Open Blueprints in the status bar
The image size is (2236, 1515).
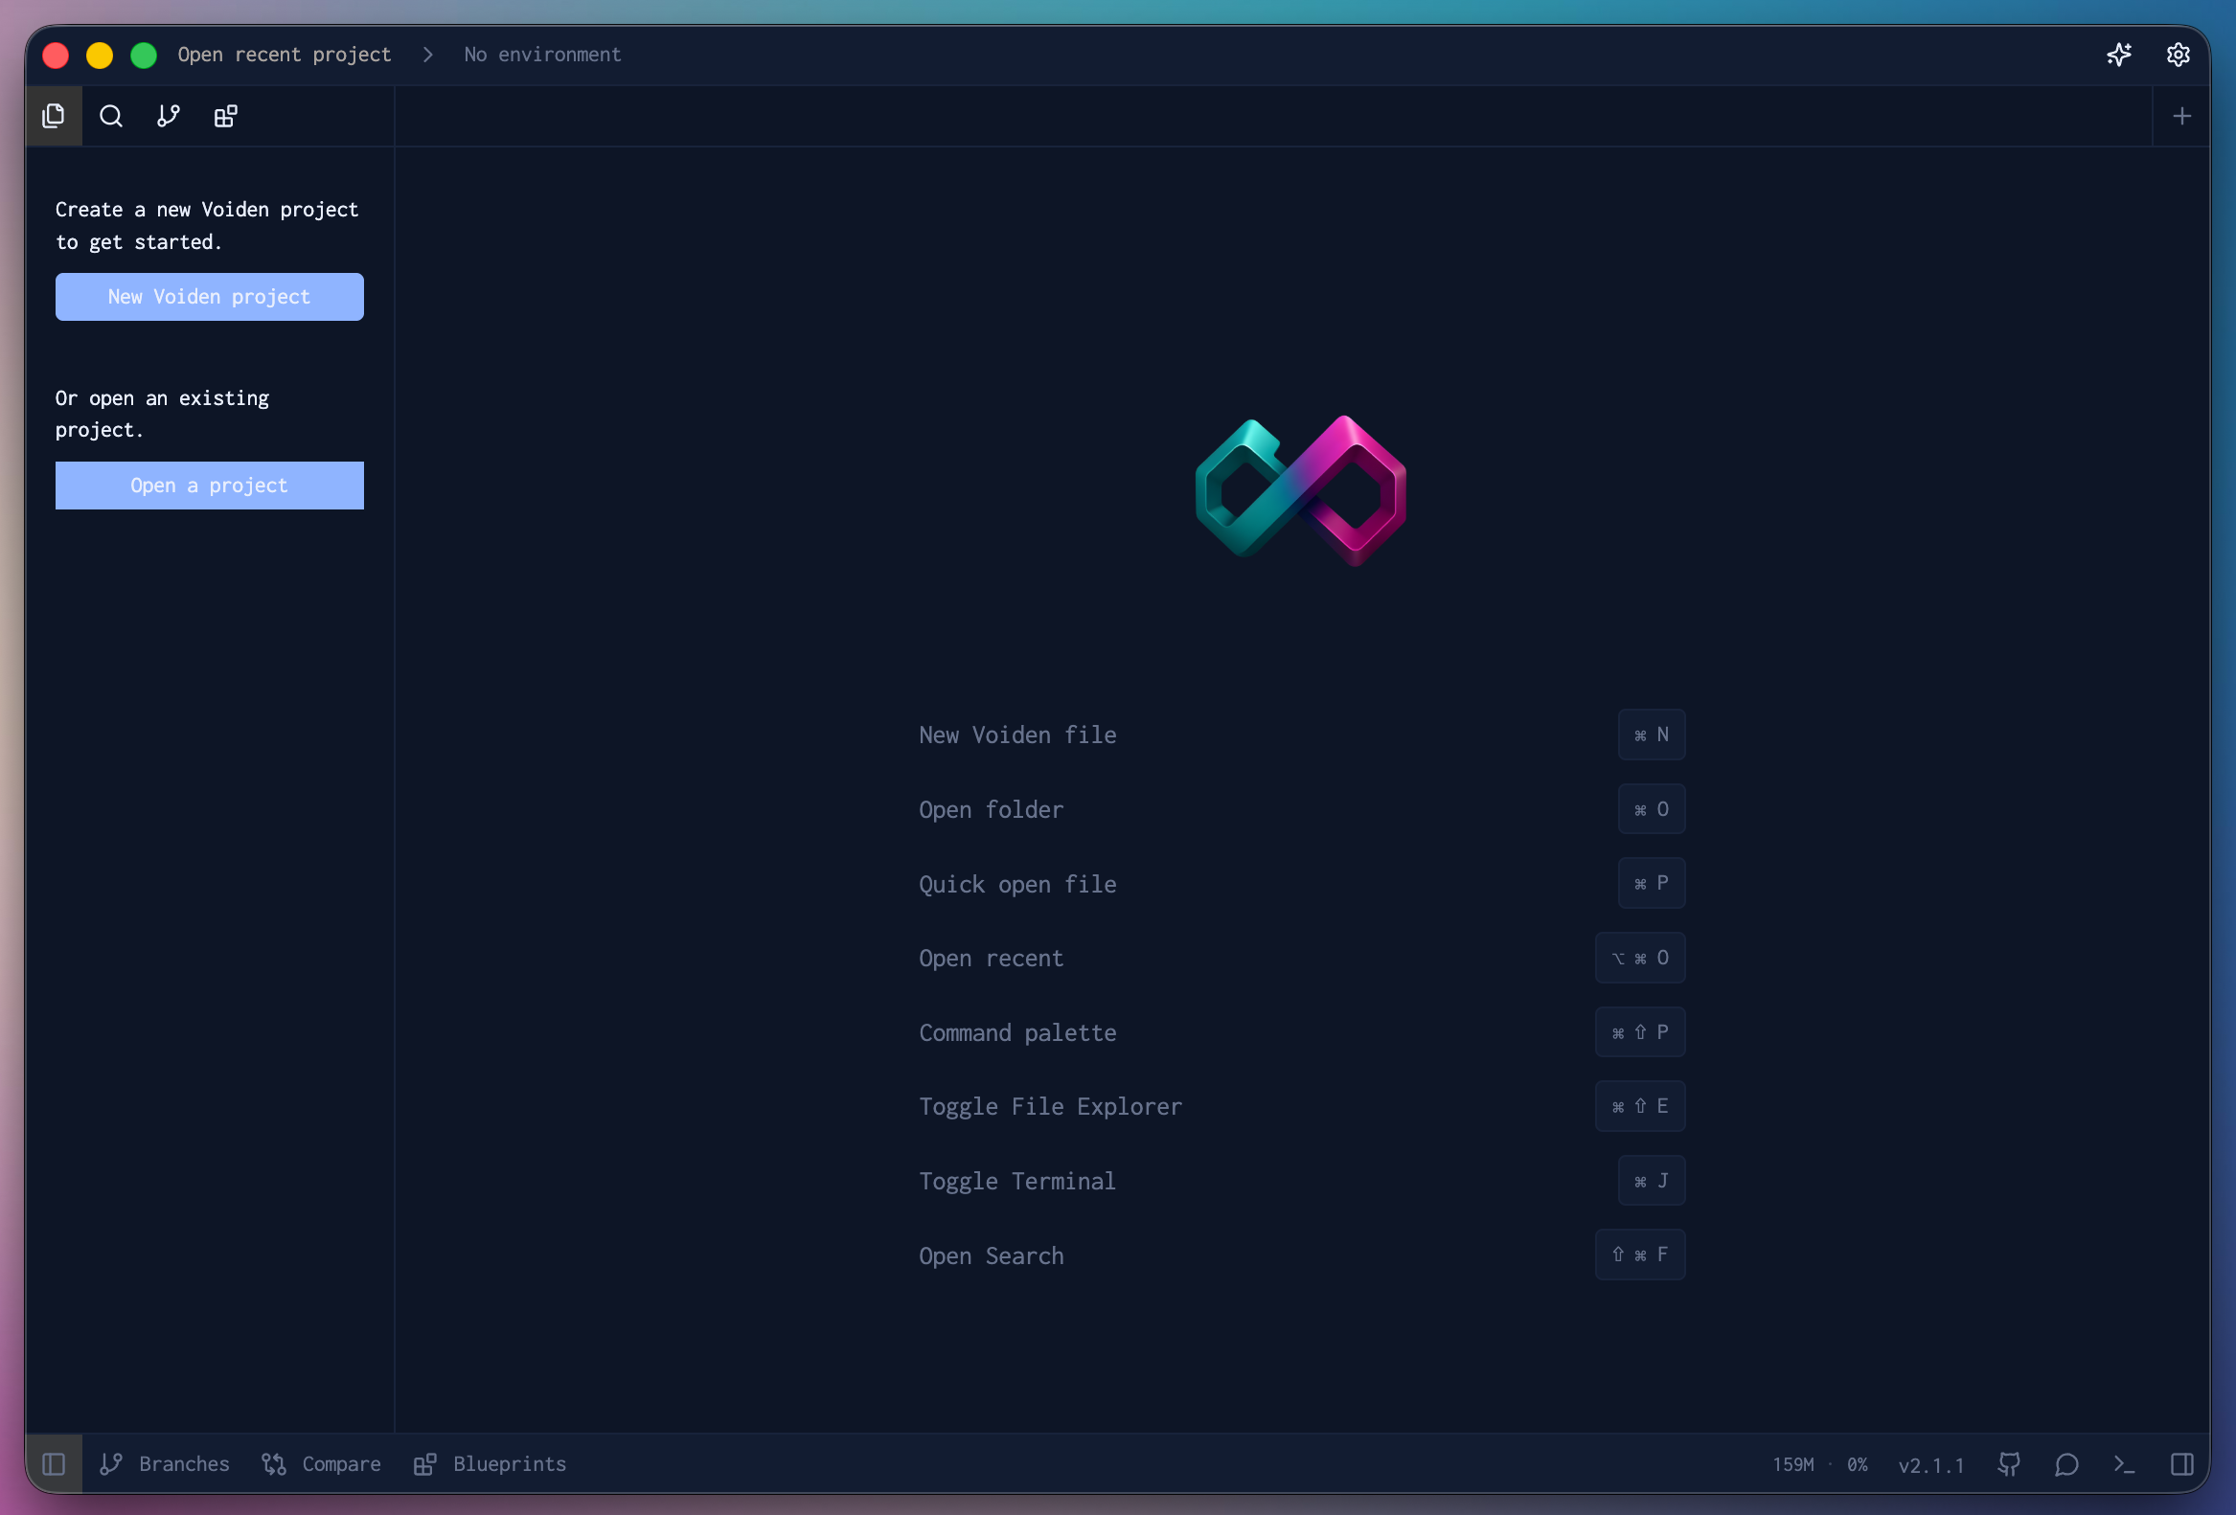pos(491,1464)
